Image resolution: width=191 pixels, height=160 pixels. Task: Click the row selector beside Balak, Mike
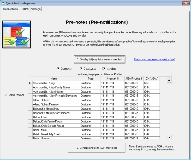[30, 130]
